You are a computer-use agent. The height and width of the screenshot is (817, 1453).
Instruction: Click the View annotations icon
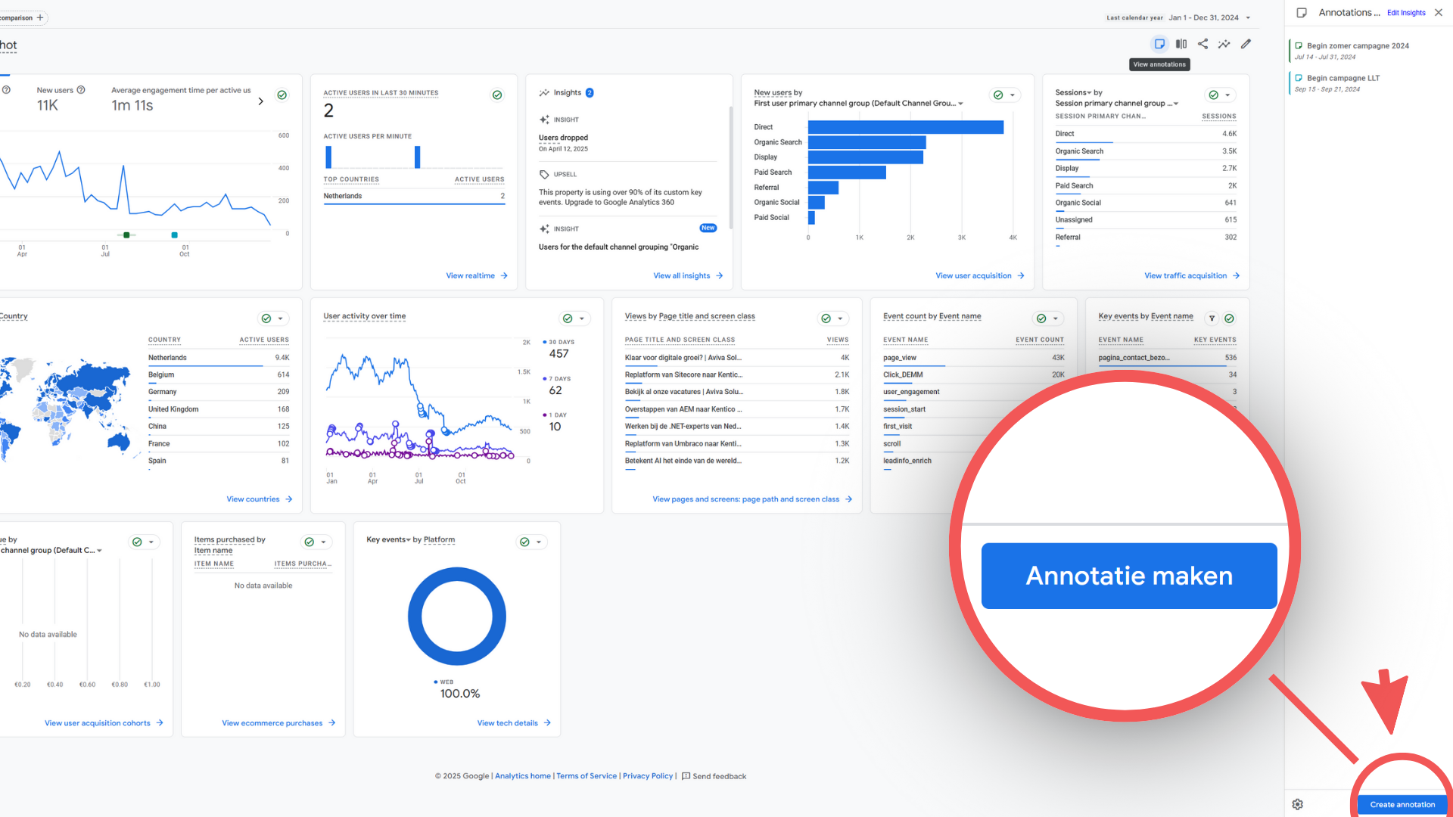tap(1159, 44)
